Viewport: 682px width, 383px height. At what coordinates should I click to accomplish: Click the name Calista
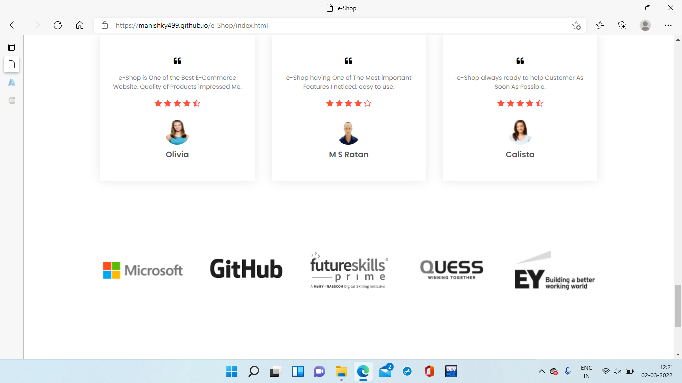click(x=520, y=155)
